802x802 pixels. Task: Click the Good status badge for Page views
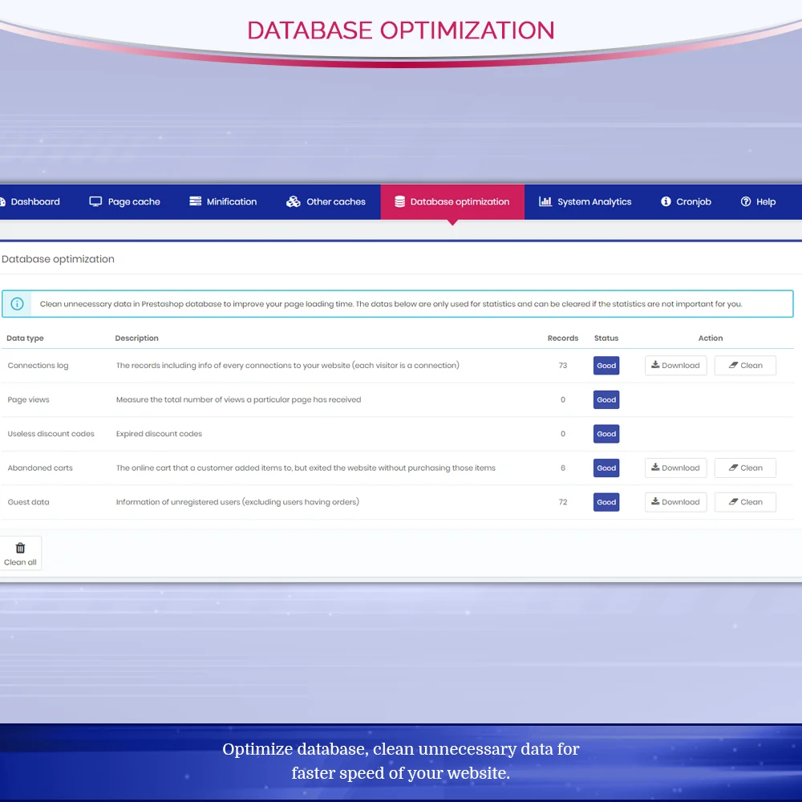[606, 399]
